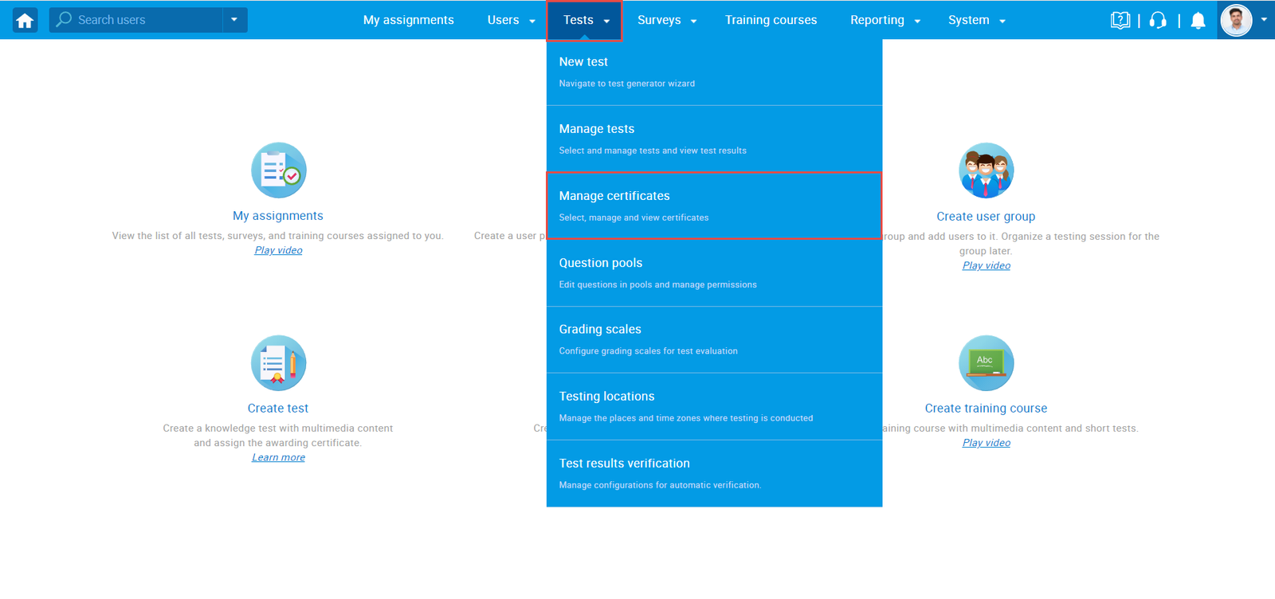Choose Question pools in the Tests menu
The height and width of the screenshot is (599, 1275).
pyautogui.click(x=713, y=272)
